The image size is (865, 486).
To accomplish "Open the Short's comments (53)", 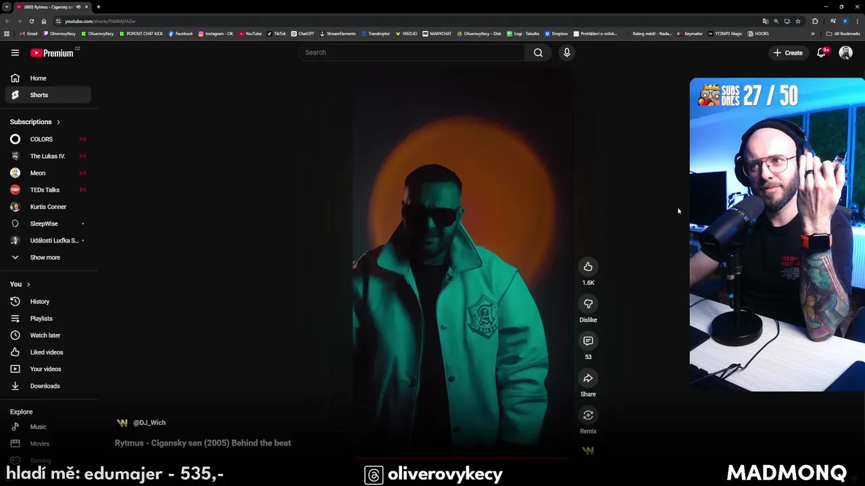I will click(588, 341).
